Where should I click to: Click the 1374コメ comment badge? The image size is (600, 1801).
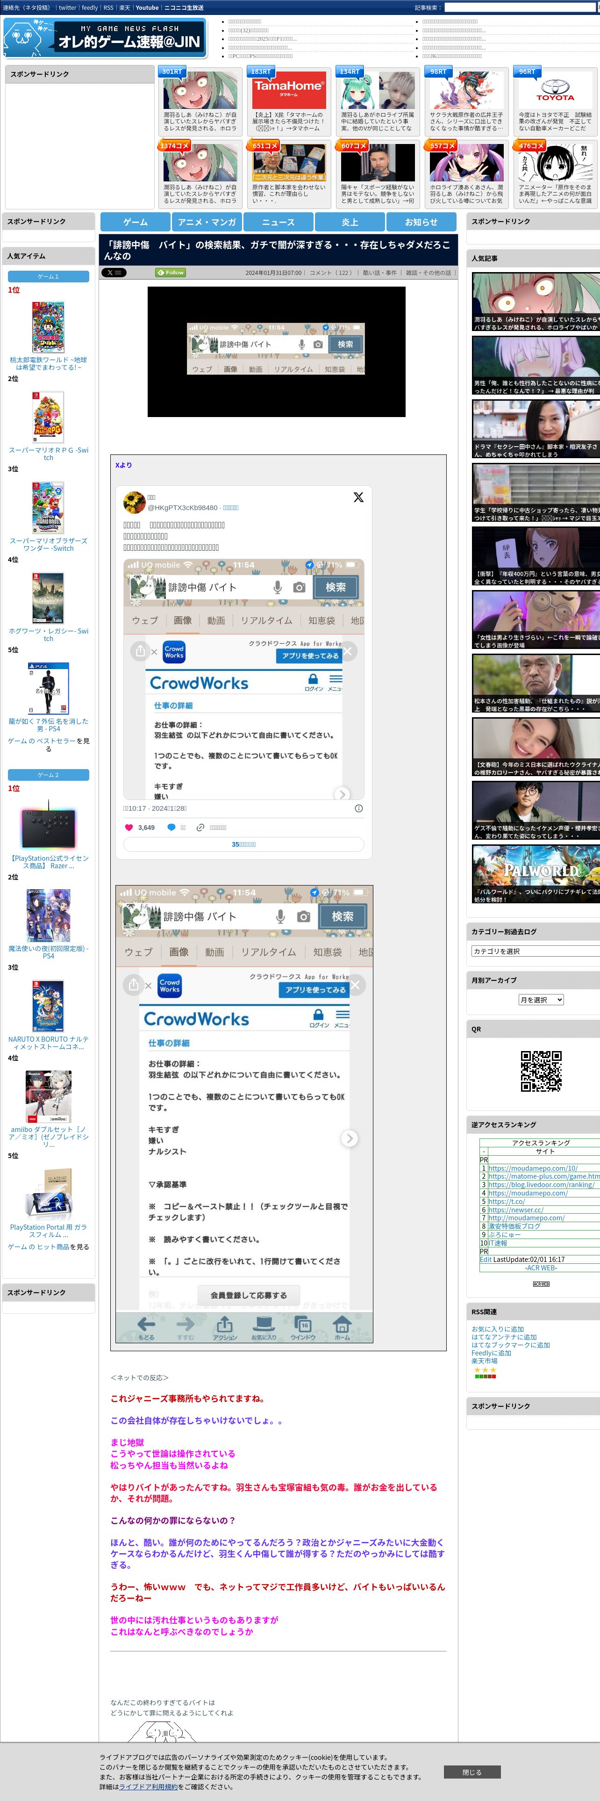point(175,145)
